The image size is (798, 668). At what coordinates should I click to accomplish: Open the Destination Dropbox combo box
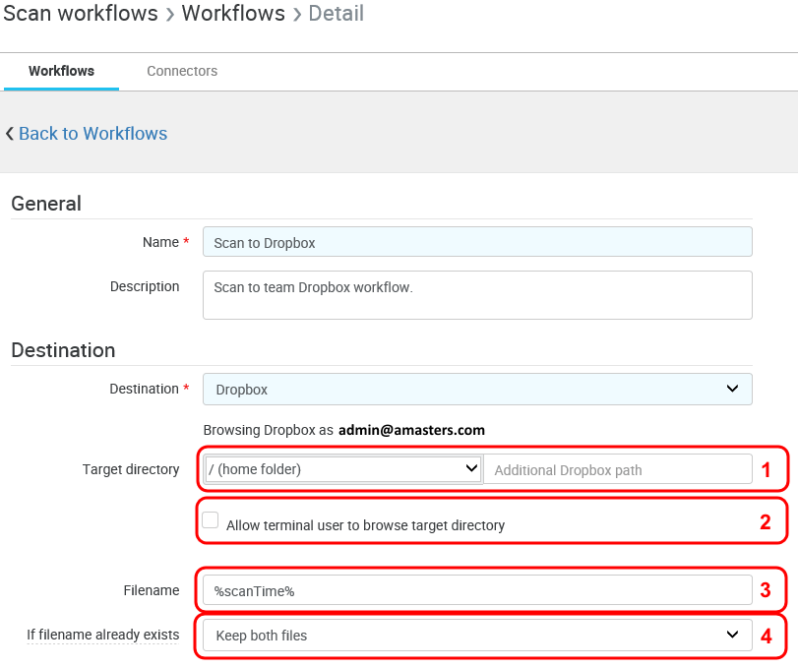477,389
